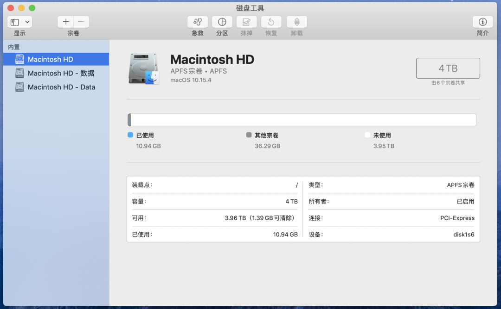This screenshot has width=501, height=309.
Task: Click the yellow minimize window button
Action: pos(21,8)
